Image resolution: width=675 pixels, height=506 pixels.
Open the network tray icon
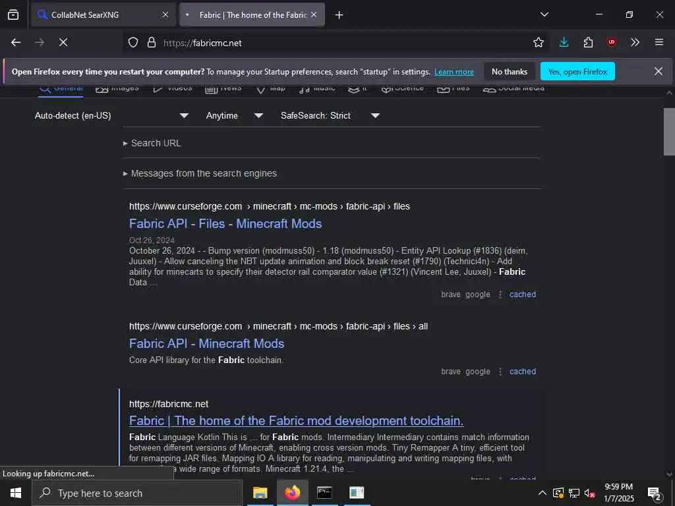[x=574, y=493]
